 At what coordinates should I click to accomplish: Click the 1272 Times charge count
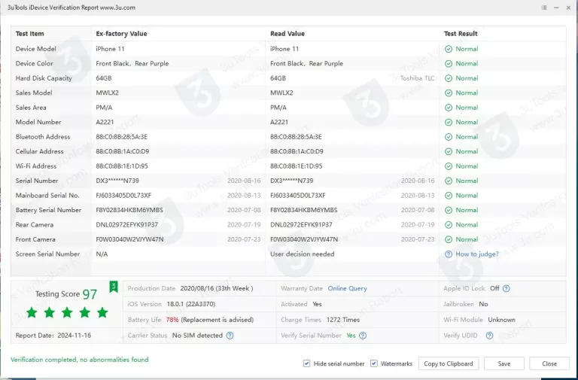pos(343,320)
